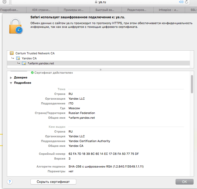Switch to the 404 страни... tab
The image size is (197, 189).
42,10
